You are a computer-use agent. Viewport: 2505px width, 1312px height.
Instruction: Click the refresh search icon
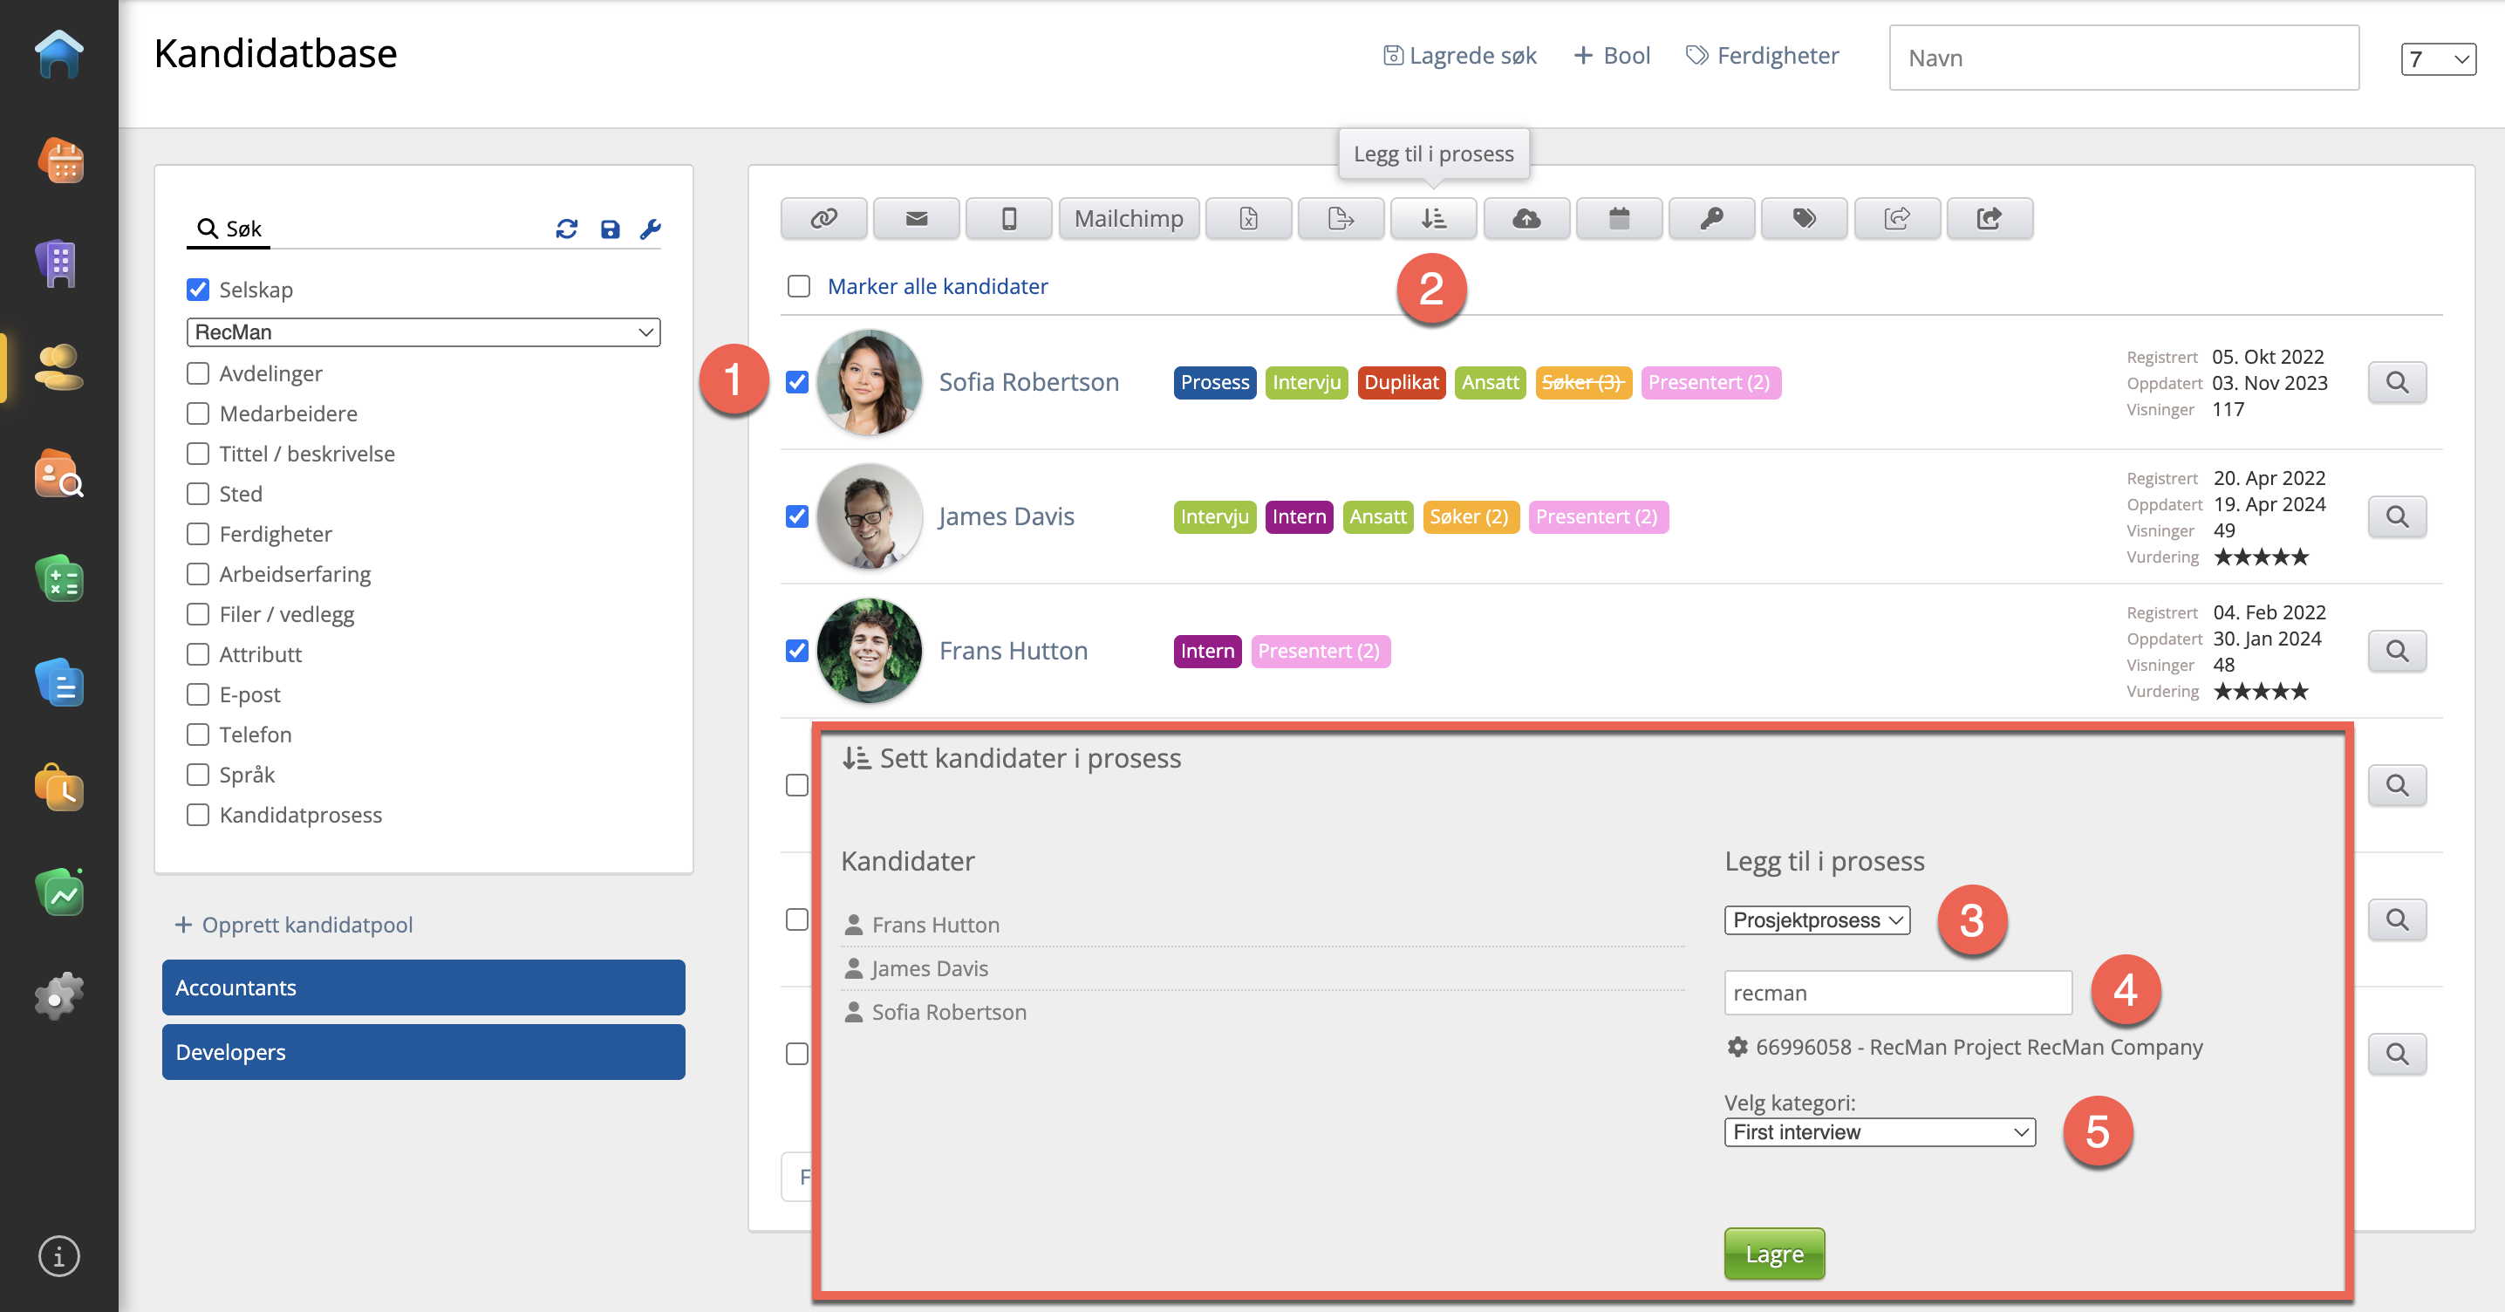567,229
